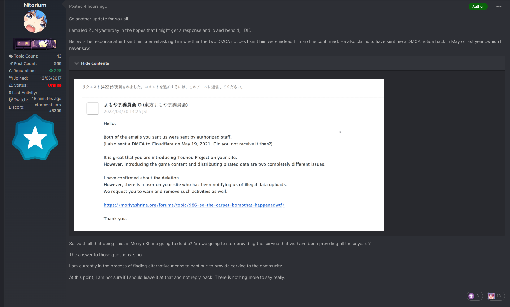
Task: Click the Coders group badge image
Action: pos(35,44)
